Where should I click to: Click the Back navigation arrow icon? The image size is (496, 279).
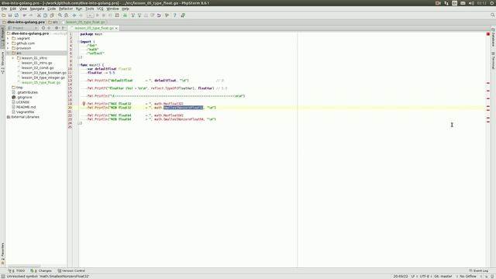pos(74,15)
